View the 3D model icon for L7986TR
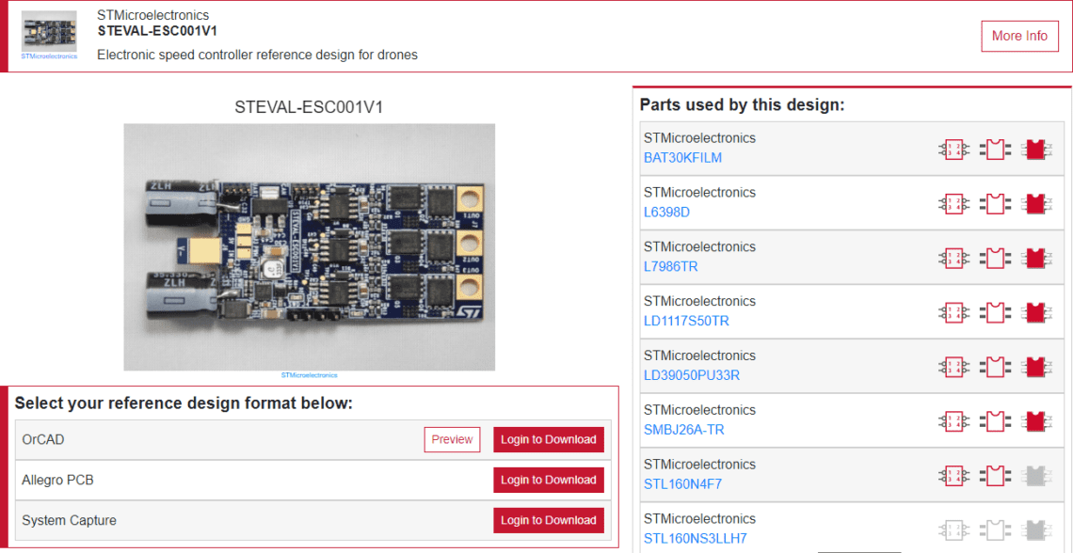 pos(1037,257)
